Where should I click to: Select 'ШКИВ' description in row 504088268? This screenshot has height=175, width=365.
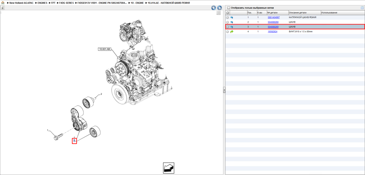(x=292, y=22)
